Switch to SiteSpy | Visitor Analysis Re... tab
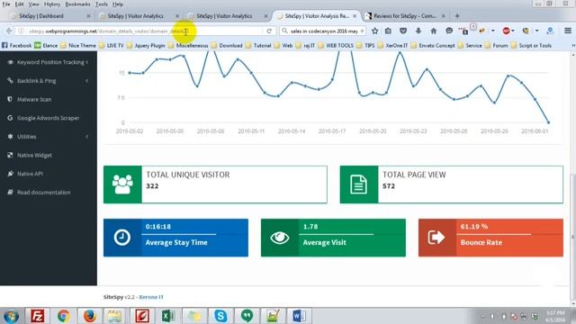The width and height of the screenshot is (576, 324). point(317,16)
